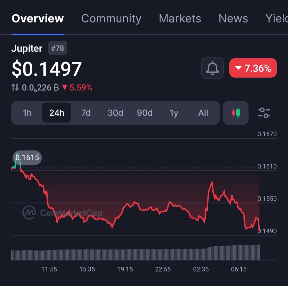Select the All time range

(203, 113)
